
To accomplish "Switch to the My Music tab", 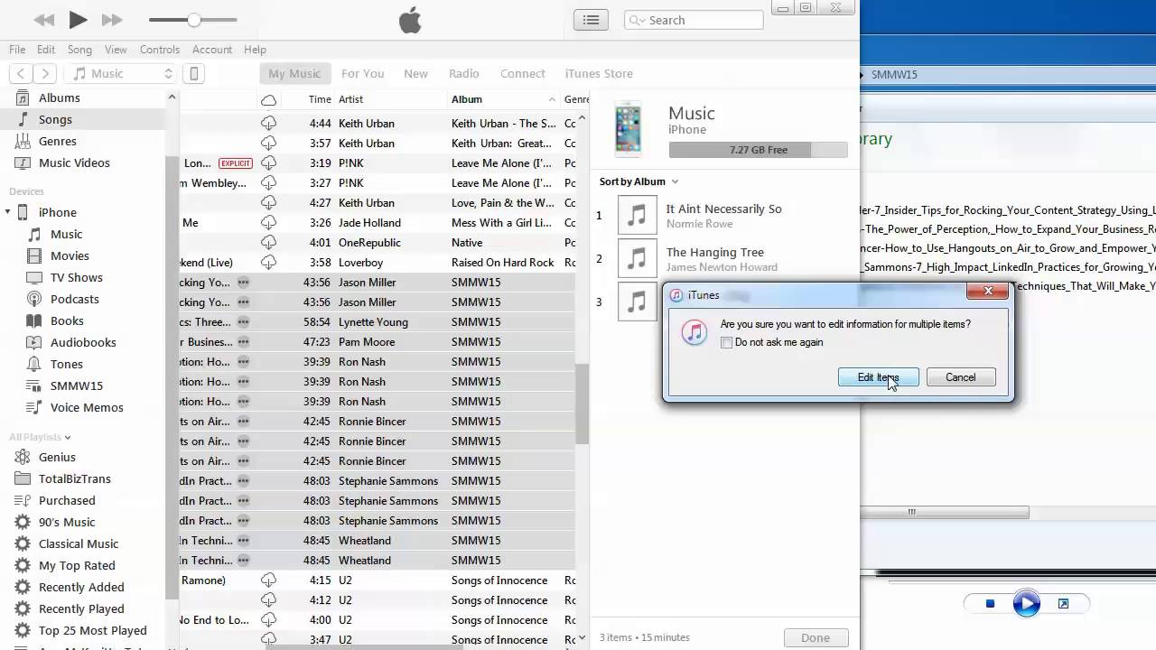I will click(294, 74).
